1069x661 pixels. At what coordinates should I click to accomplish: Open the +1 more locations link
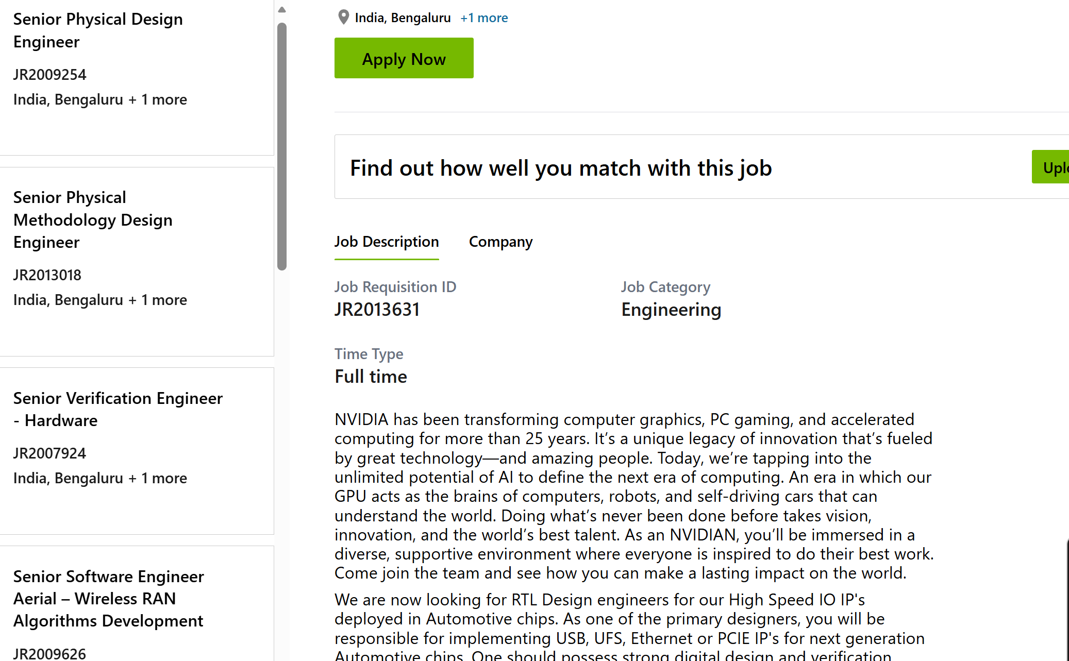(x=484, y=18)
